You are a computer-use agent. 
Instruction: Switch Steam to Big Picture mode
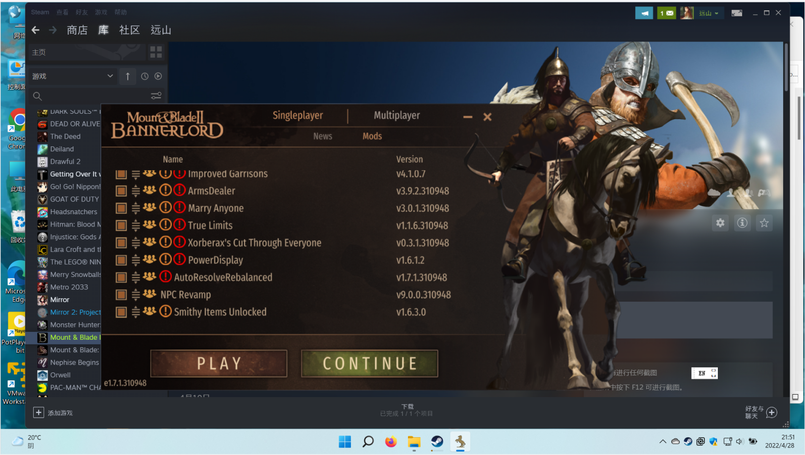pos(737,13)
